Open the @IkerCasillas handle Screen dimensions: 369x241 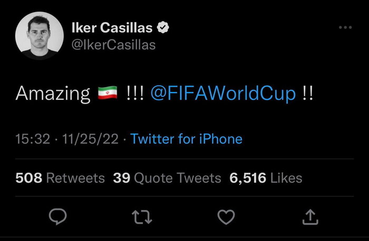click(113, 45)
